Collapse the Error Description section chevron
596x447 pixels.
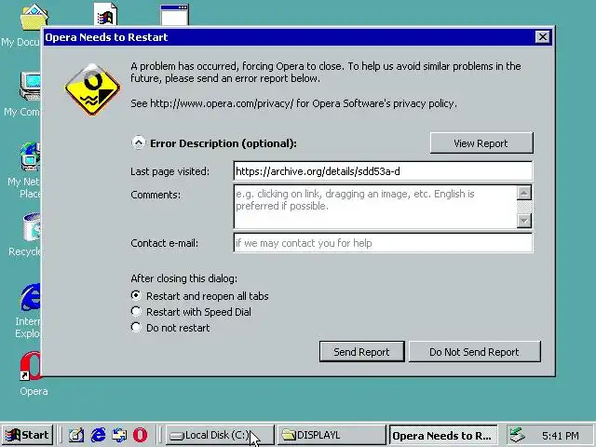point(139,142)
